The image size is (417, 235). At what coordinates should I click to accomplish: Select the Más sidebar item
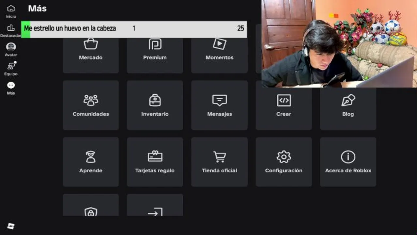[11, 88]
